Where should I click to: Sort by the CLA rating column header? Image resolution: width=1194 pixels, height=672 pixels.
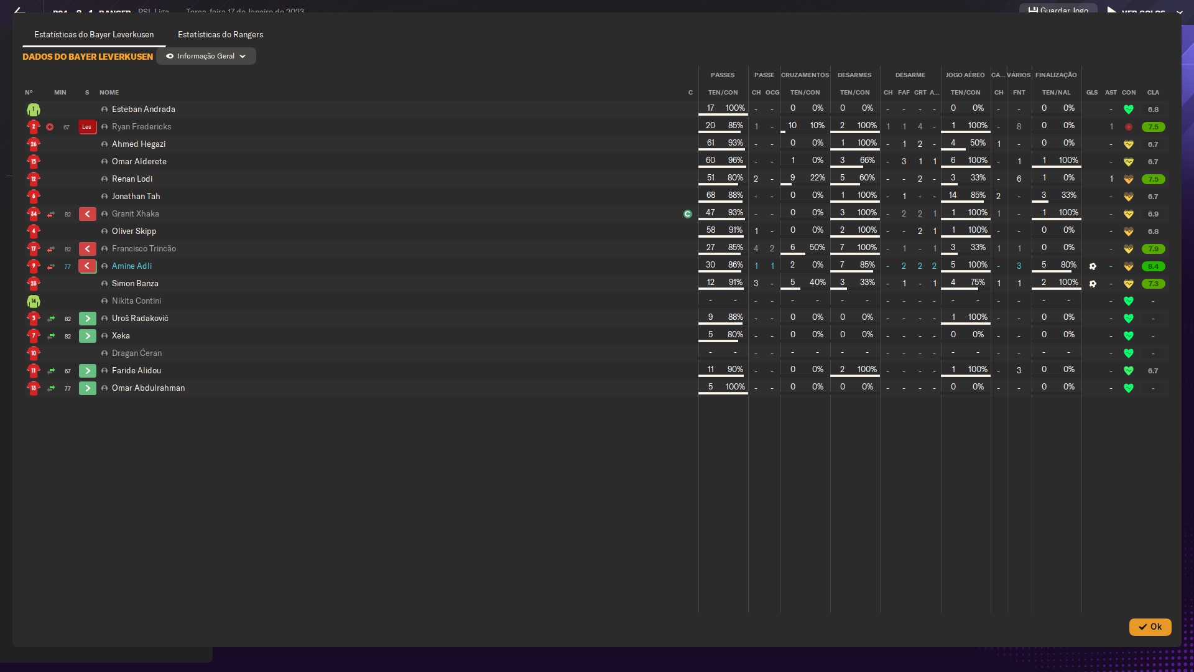coord(1153,92)
